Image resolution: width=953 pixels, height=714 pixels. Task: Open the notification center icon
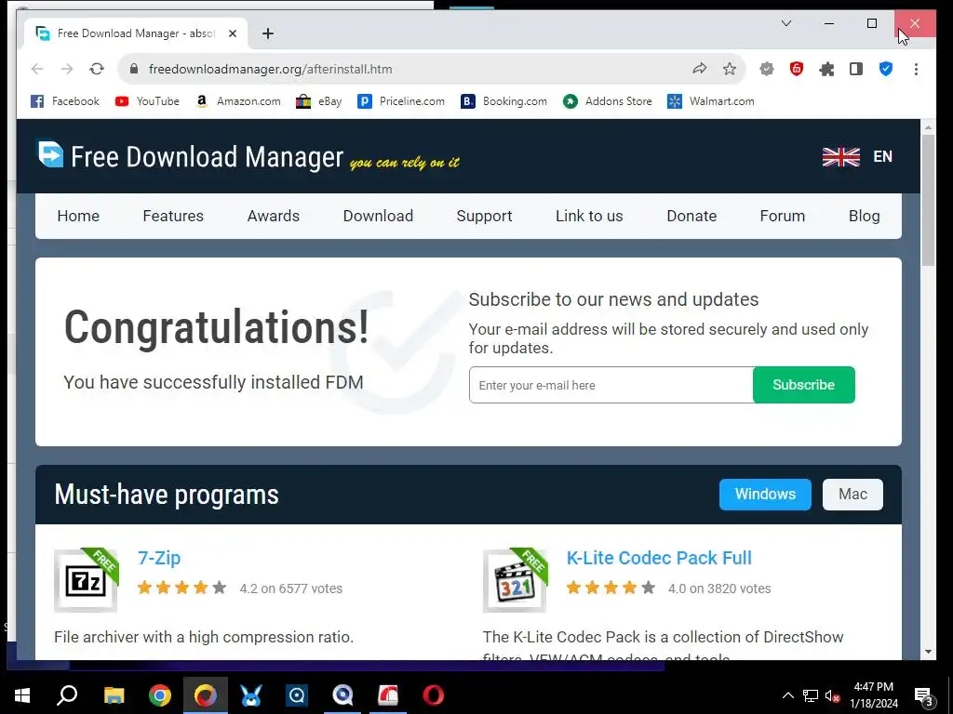click(924, 696)
